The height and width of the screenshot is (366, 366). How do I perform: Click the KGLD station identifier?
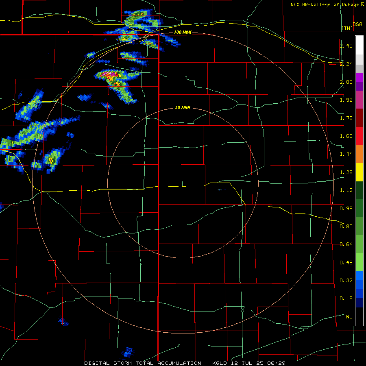point(220,363)
